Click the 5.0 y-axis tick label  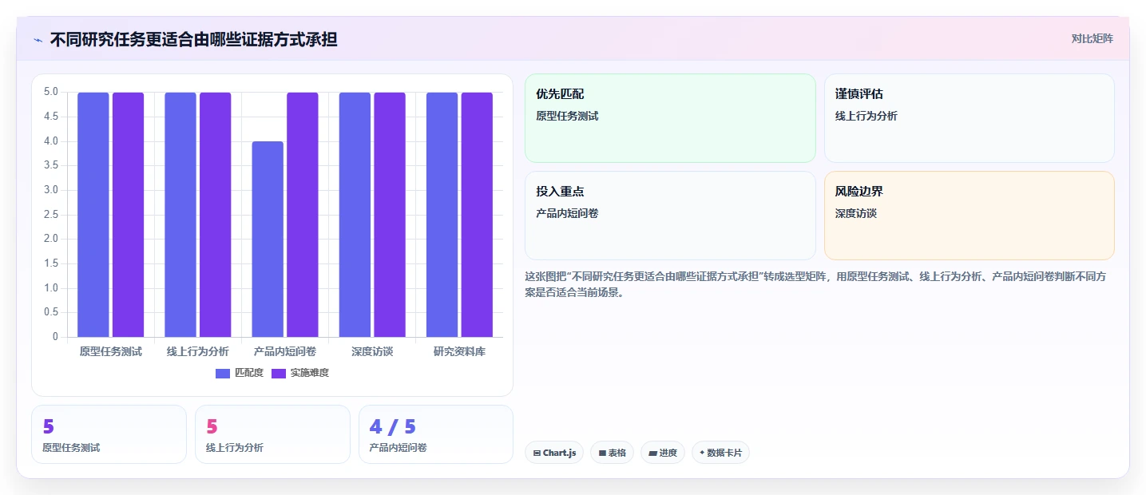(x=51, y=92)
